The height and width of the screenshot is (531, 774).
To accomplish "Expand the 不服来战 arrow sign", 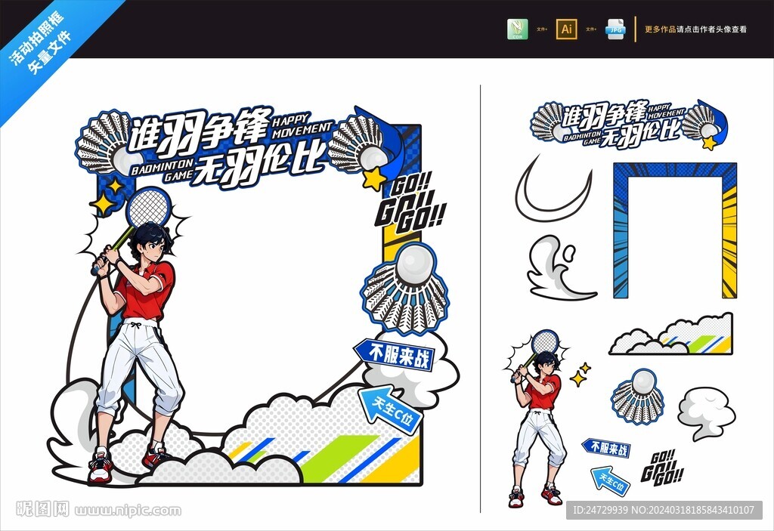I will (x=397, y=353).
